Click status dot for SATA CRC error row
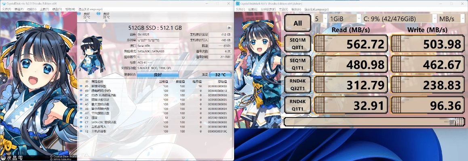 tap(81, 122)
